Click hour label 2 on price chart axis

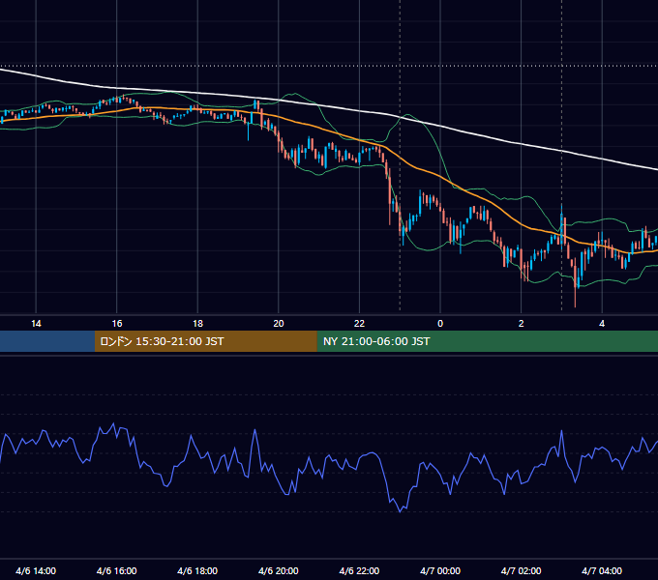(x=522, y=324)
